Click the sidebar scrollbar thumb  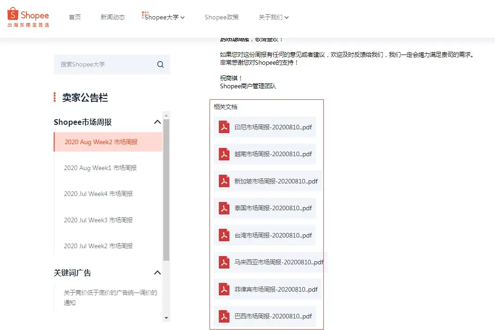coord(167,190)
